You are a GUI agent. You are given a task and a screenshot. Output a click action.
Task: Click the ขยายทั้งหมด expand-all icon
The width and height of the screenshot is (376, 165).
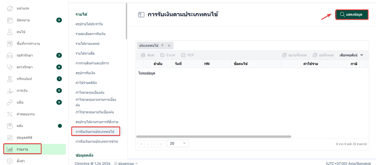click(284, 55)
